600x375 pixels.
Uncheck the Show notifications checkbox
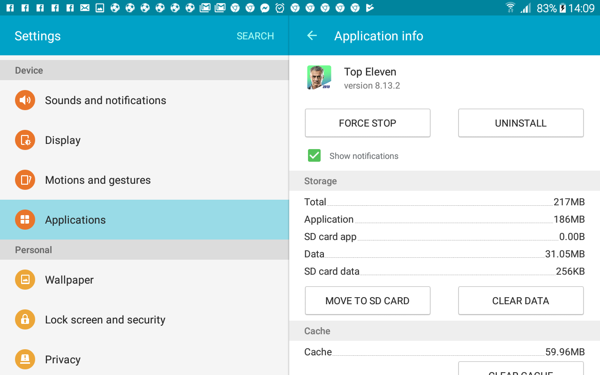[314, 156]
